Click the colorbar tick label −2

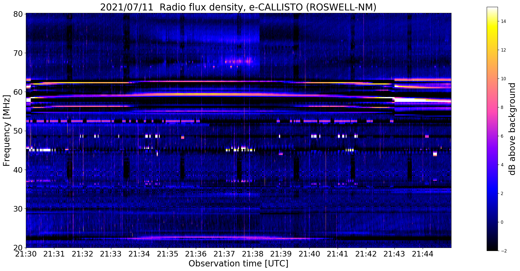point(503,251)
